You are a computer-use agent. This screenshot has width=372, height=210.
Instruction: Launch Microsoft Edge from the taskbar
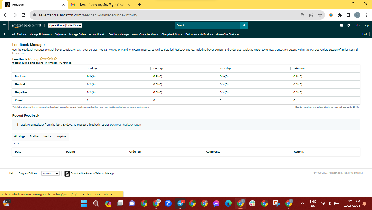coord(228,203)
